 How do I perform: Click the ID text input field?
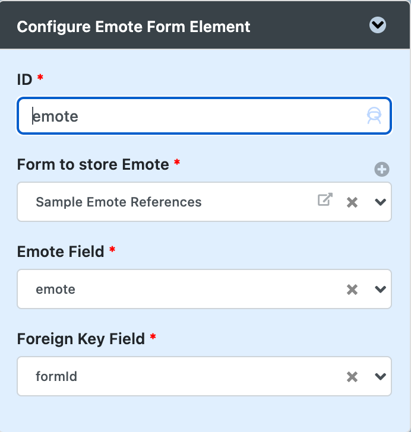coord(204,116)
